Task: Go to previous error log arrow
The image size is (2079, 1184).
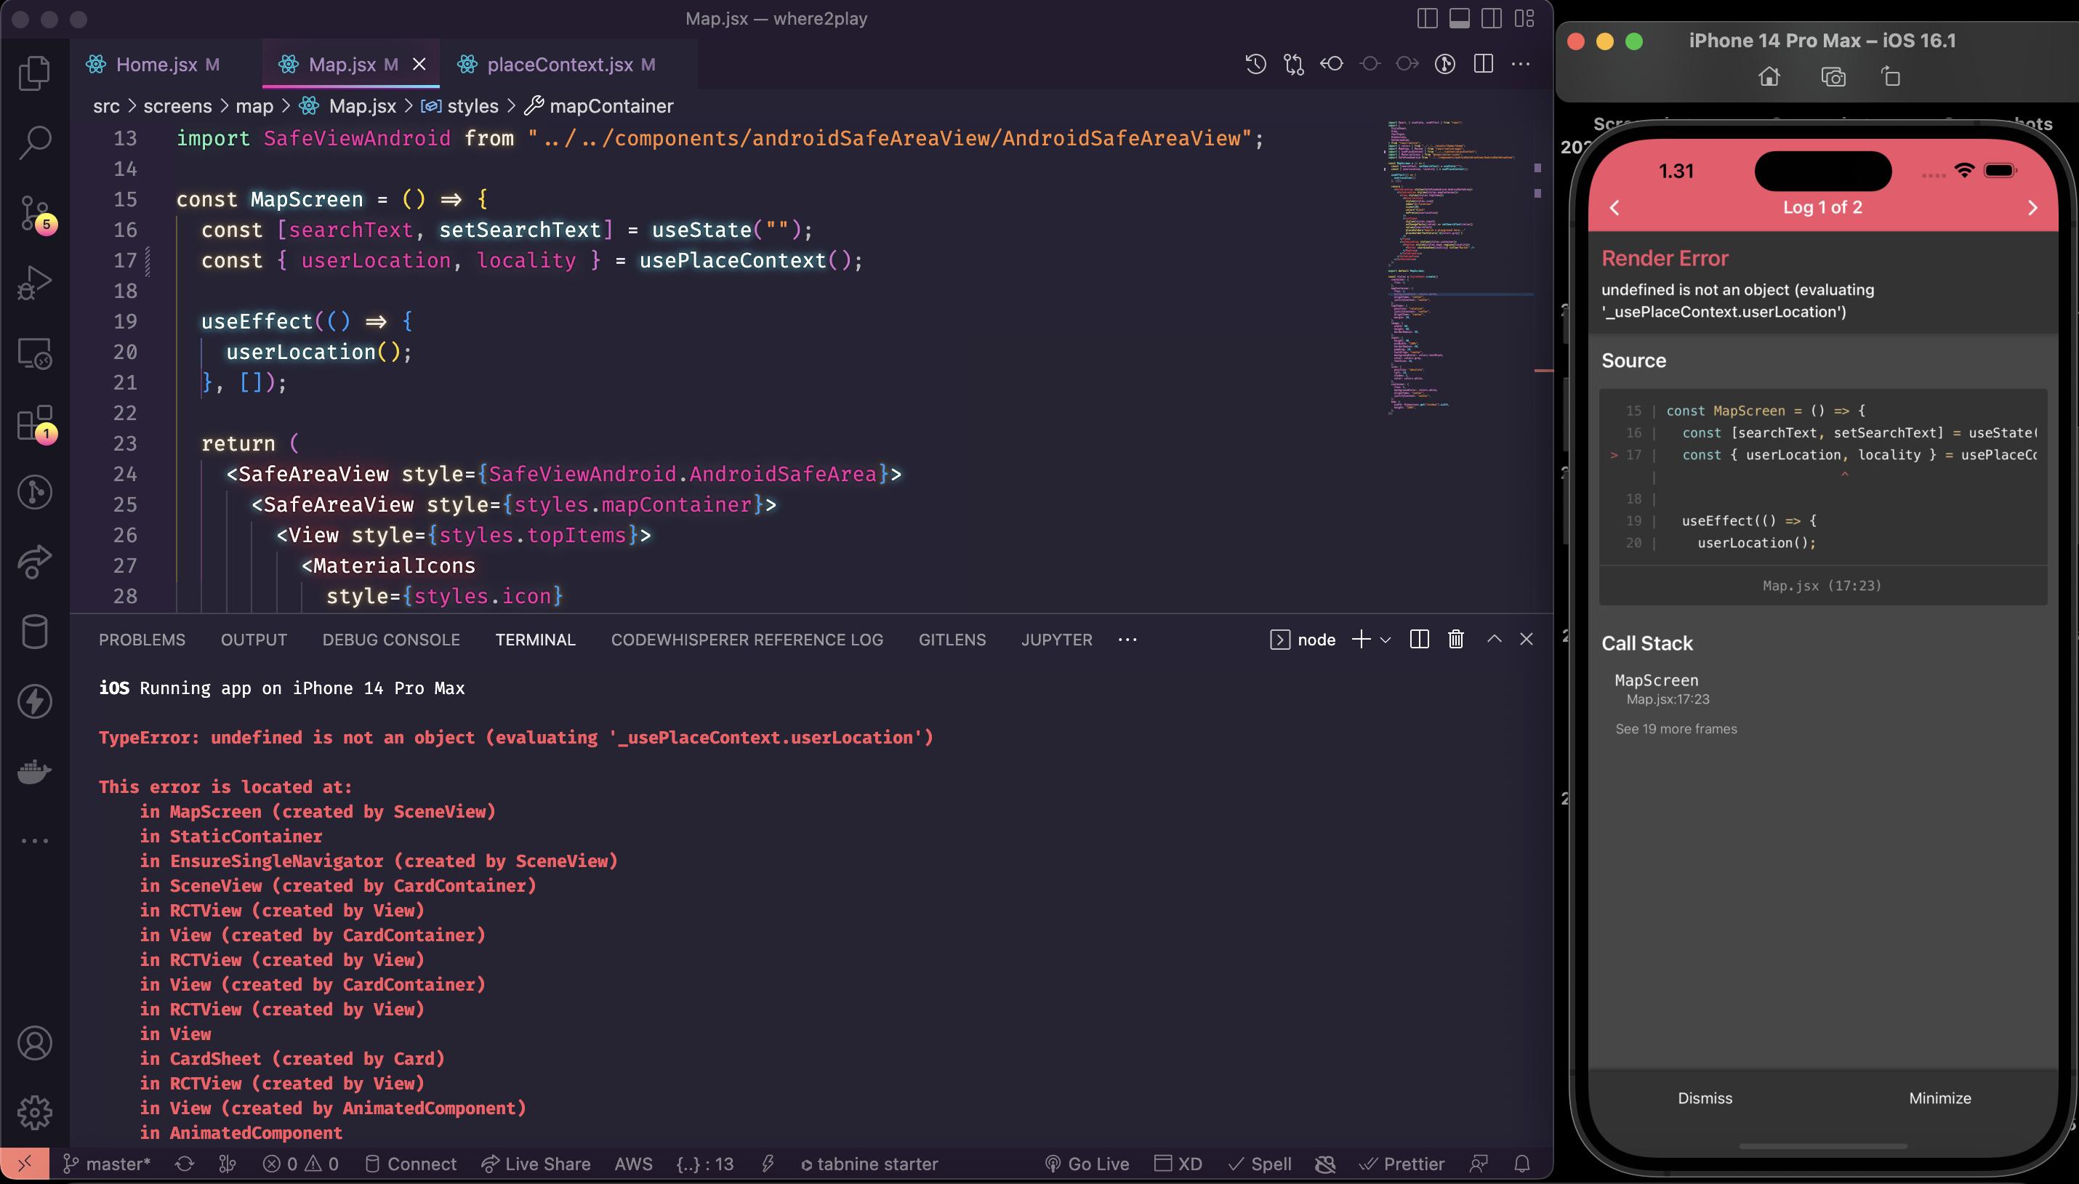Action: pyautogui.click(x=1614, y=207)
